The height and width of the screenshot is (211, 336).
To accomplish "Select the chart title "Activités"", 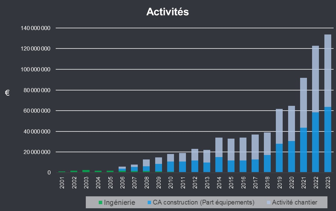I will [167, 12].
